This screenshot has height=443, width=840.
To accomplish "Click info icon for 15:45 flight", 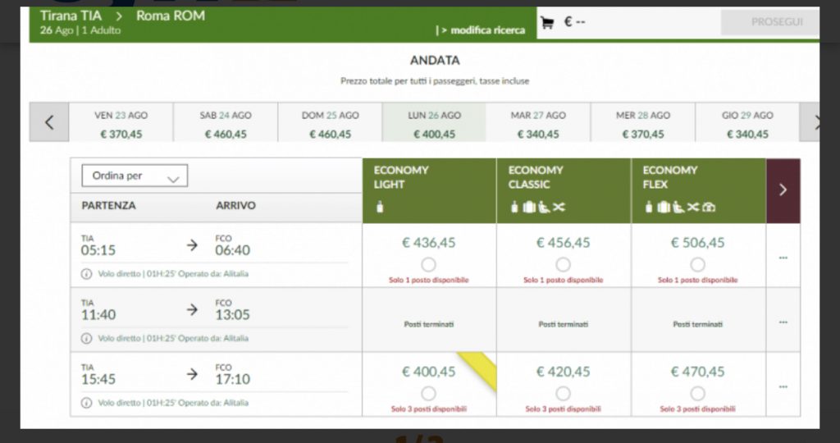I will pyautogui.click(x=86, y=403).
